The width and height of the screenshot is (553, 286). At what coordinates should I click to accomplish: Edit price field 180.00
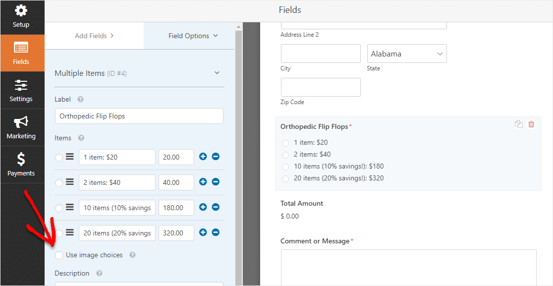pos(176,208)
